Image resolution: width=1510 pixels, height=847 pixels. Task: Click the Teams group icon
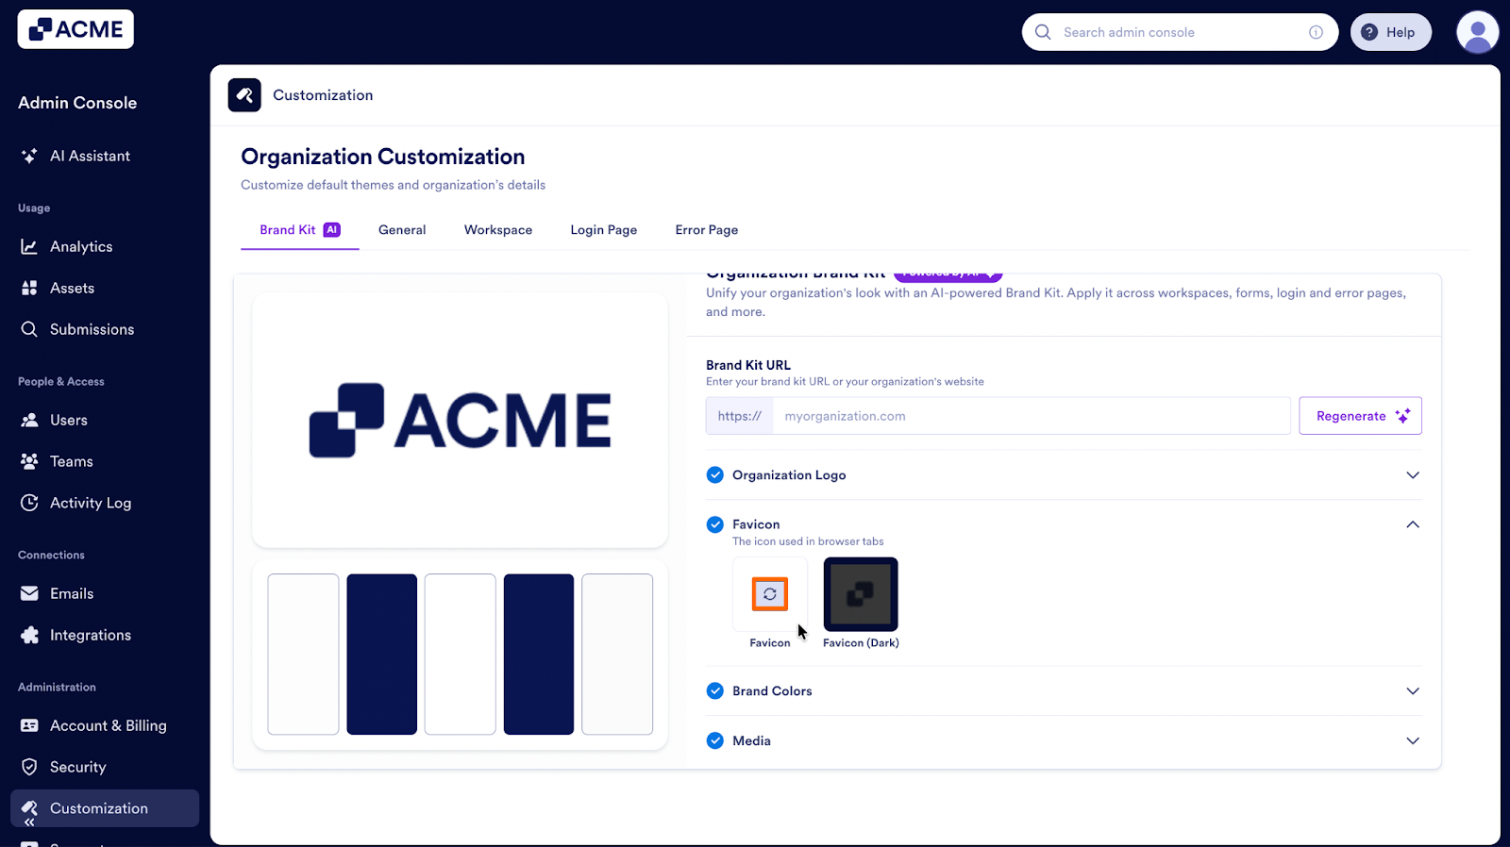(29, 461)
